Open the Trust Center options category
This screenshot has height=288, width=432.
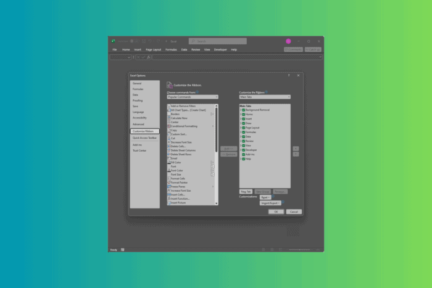point(139,150)
